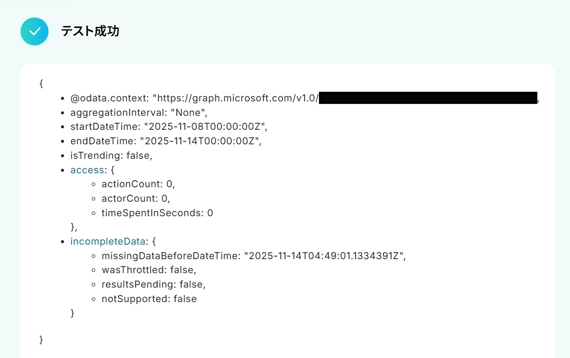Select the missingDataBeforeDateTime timestamp line

[x=253, y=256]
